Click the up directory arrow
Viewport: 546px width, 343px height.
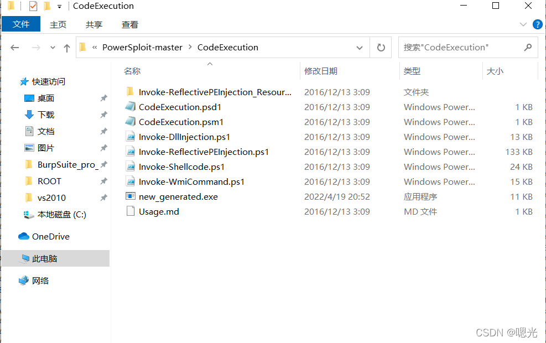click(67, 48)
